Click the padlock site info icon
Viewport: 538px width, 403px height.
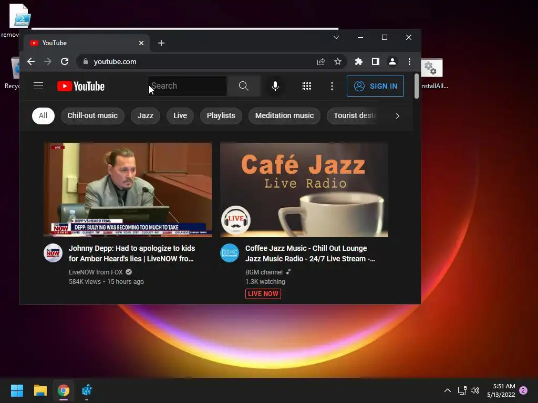tap(86, 61)
